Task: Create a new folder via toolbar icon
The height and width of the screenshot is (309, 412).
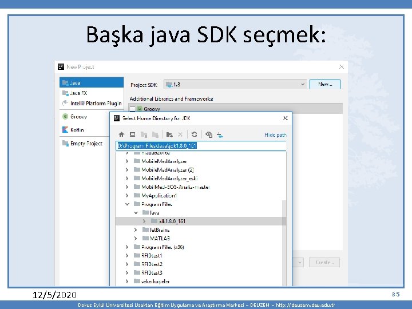Action: (169, 135)
